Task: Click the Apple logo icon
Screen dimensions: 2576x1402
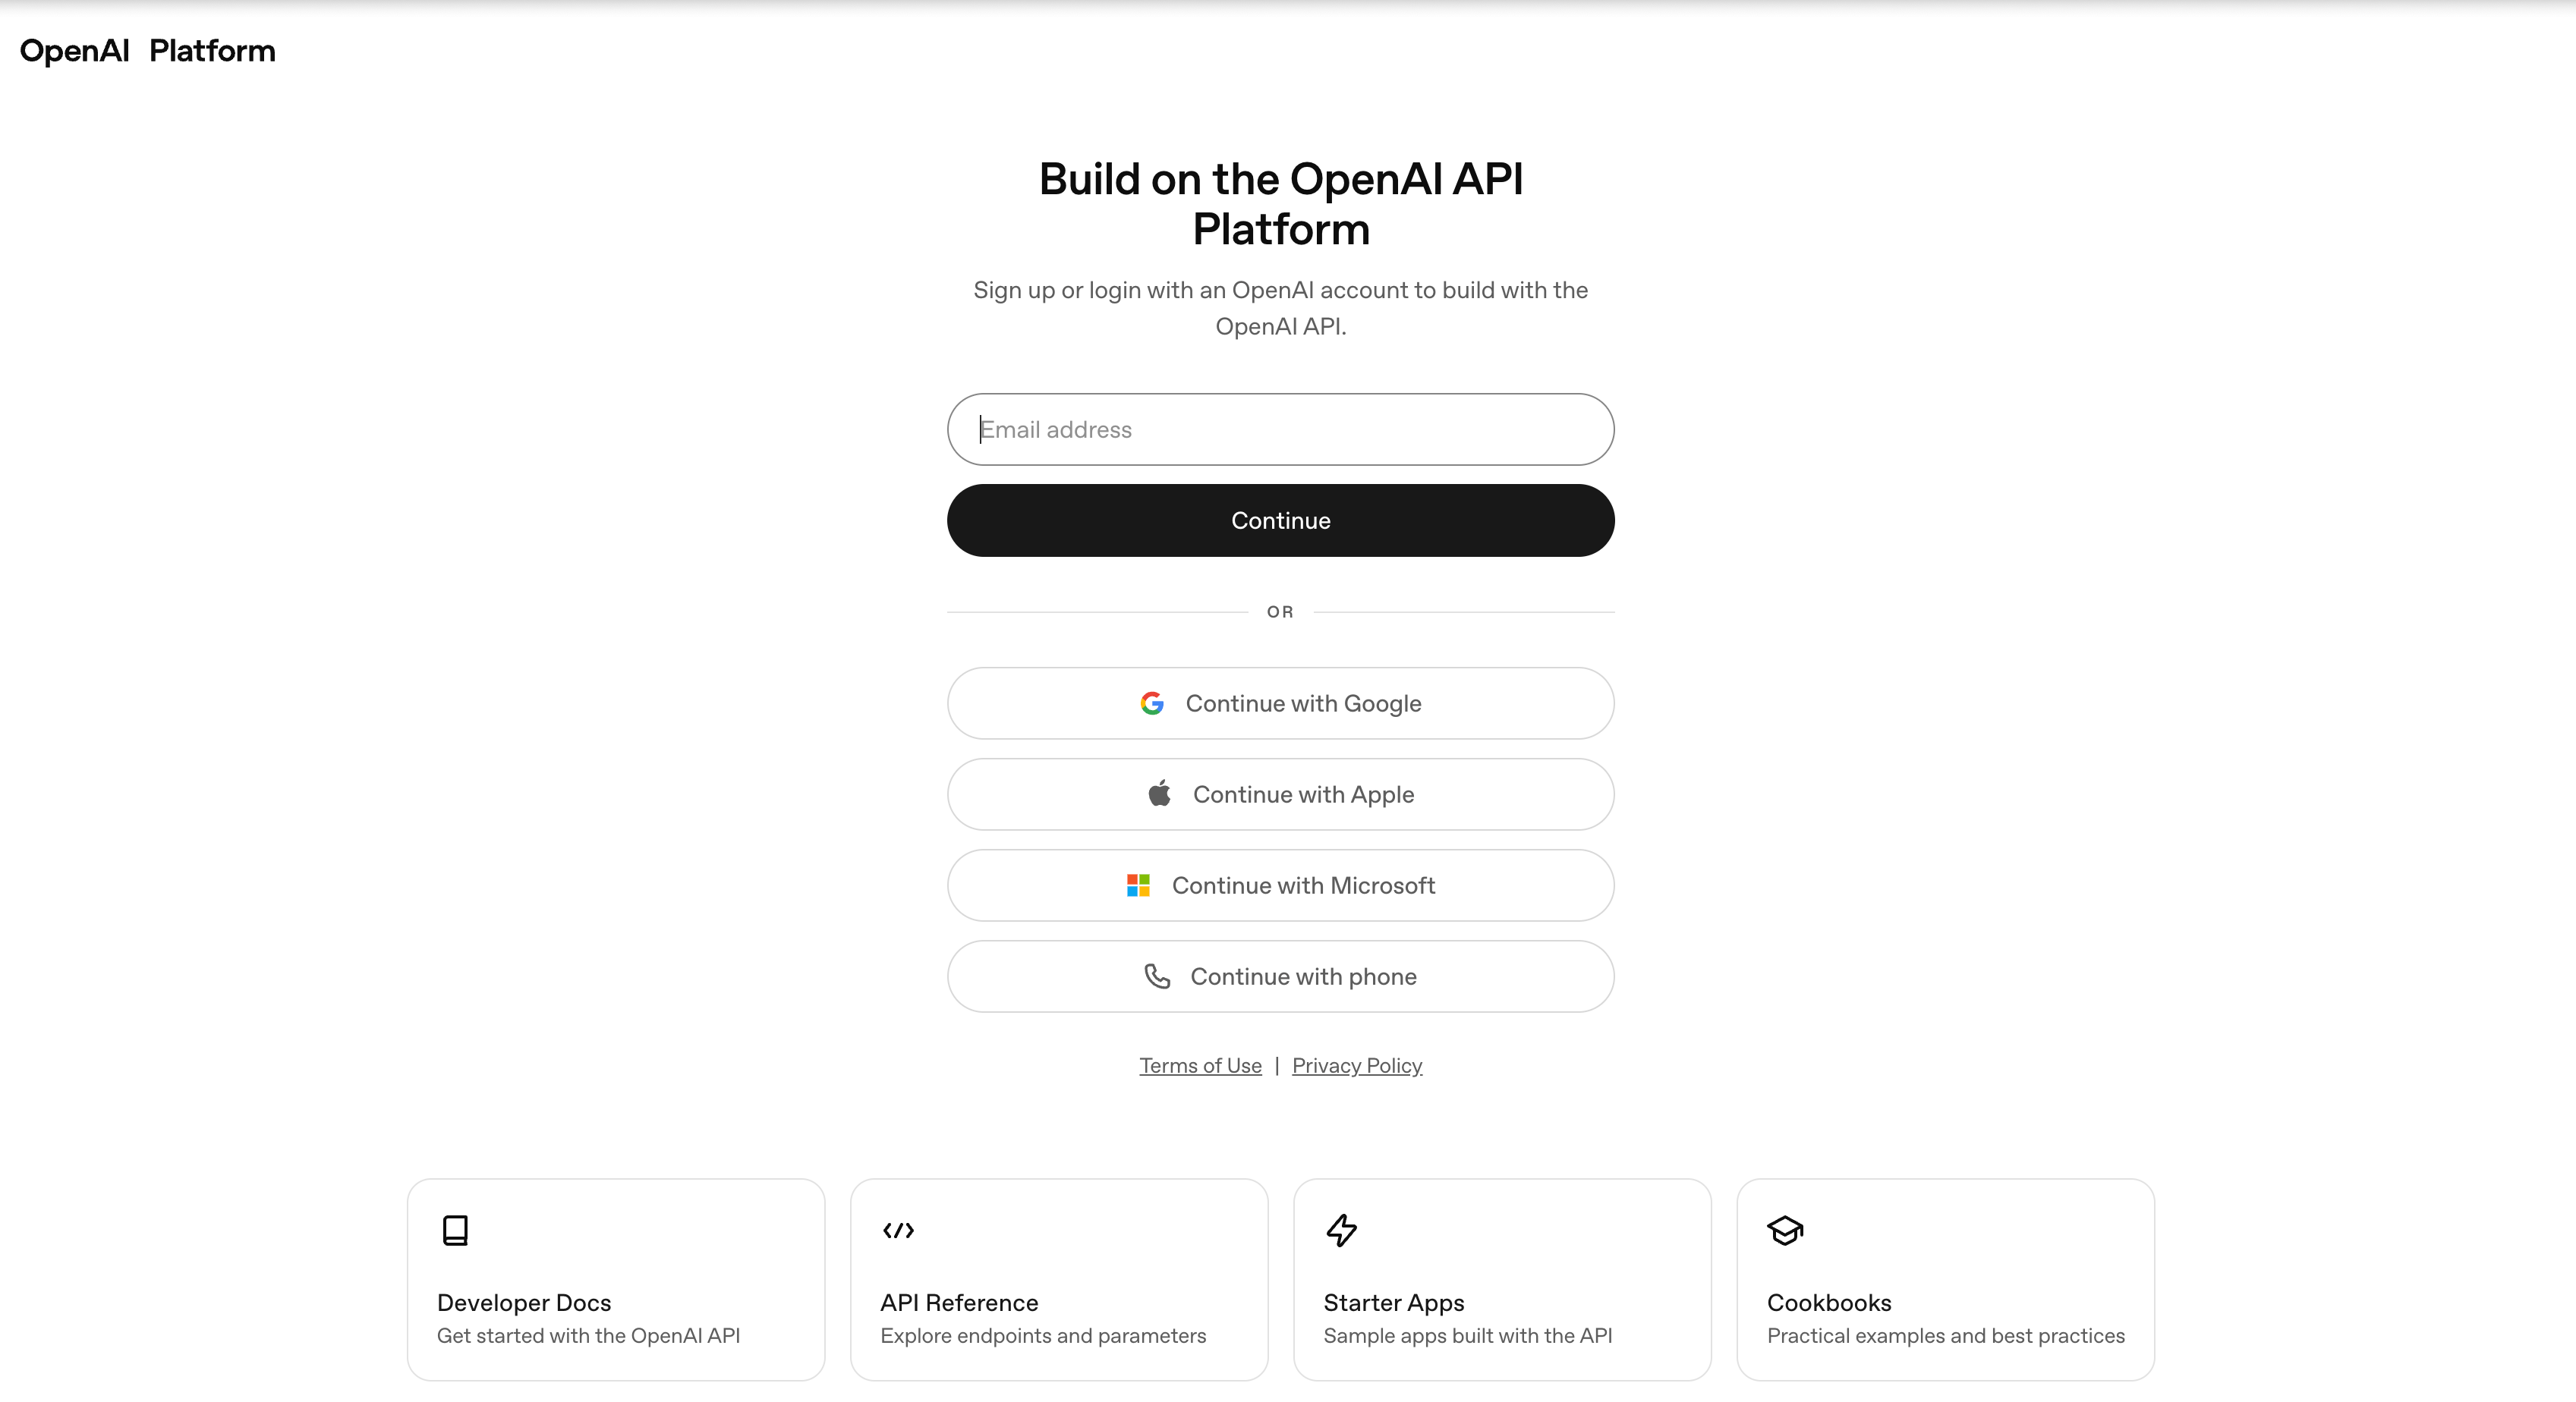Action: 1159,794
